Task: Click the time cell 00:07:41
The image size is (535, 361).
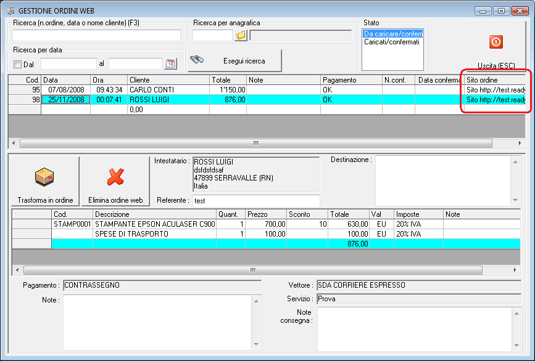Action: (109, 100)
